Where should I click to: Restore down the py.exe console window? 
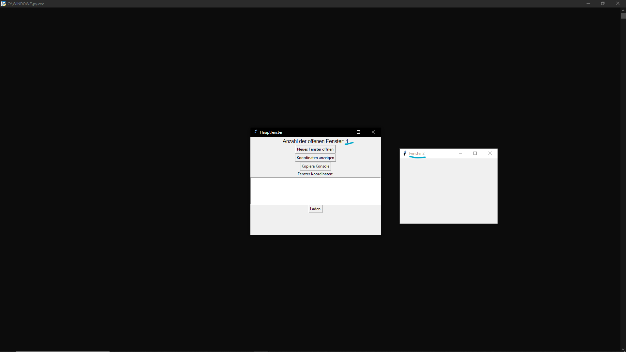pos(603,4)
